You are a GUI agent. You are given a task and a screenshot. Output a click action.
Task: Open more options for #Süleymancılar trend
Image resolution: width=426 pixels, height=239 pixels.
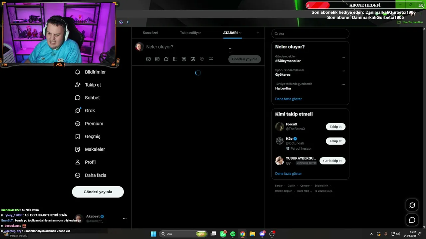(x=343, y=57)
